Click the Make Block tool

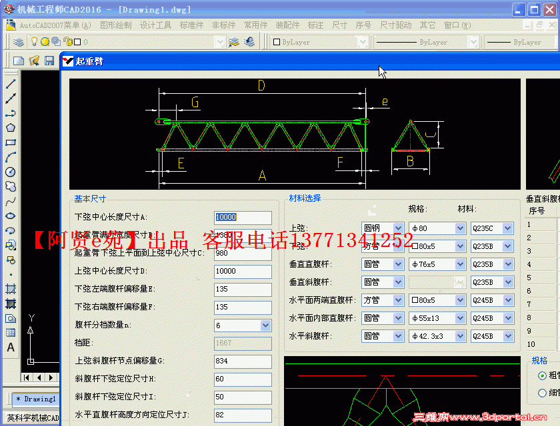click(x=11, y=260)
